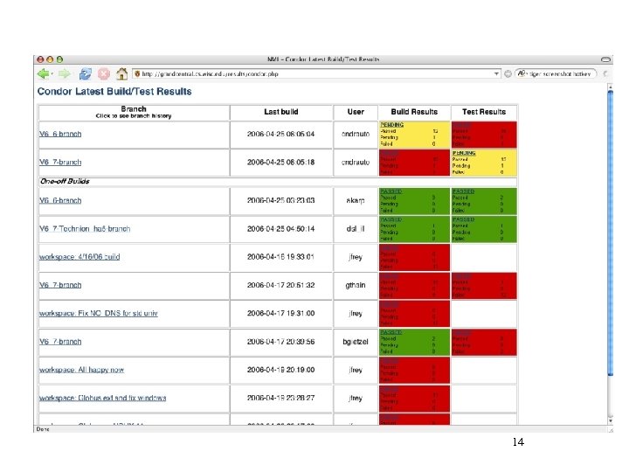Viewport: 629px width, 472px height.
Task: Open 'workspace: Globus ext and fix windows' link
Action: point(103,399)
